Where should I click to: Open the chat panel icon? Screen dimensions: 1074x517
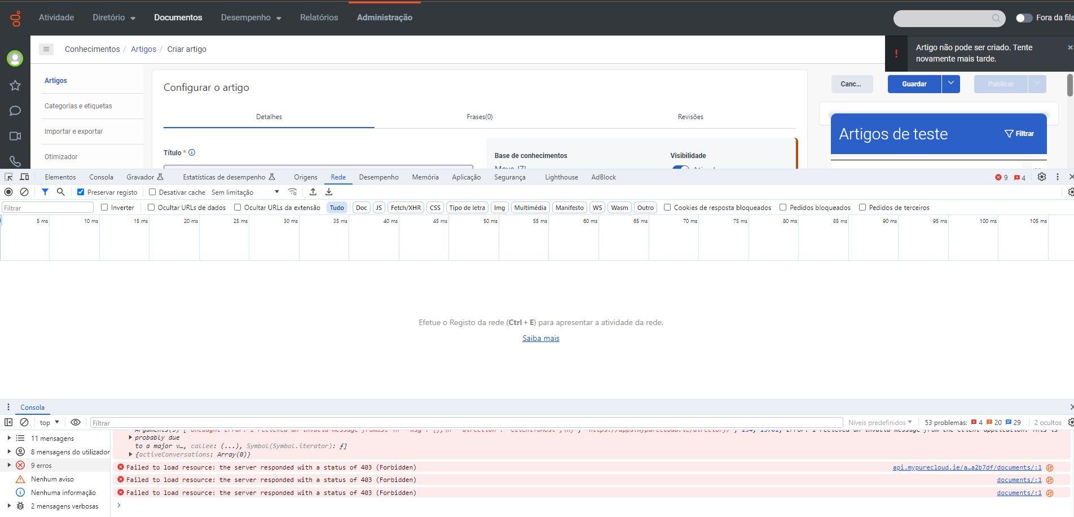(15, 111)
